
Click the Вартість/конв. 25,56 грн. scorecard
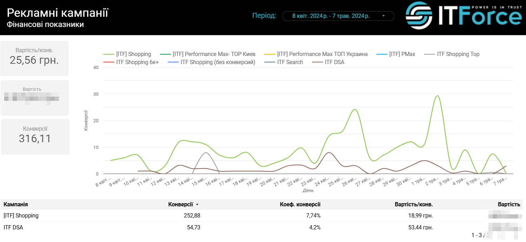click(x=34, y=58)
